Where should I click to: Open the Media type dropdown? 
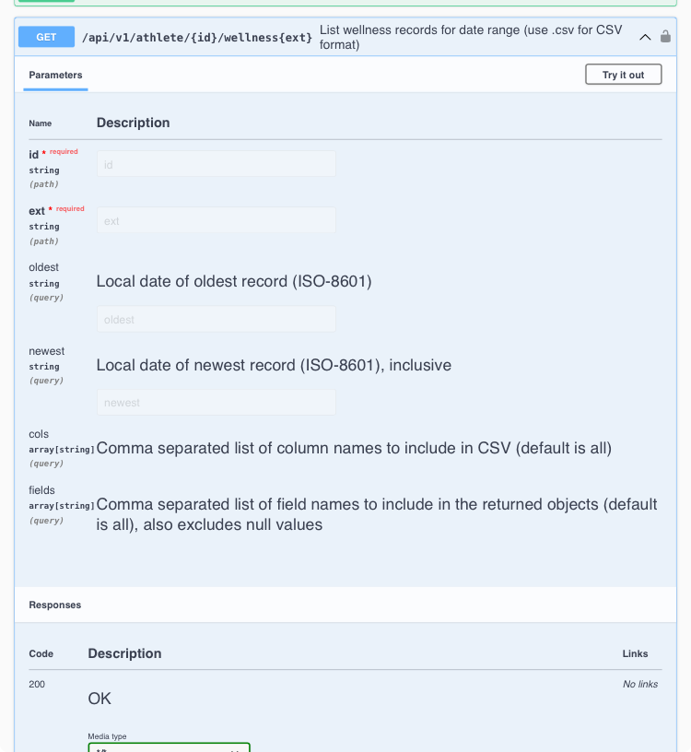pyautogui.click(x=170, y=747)
